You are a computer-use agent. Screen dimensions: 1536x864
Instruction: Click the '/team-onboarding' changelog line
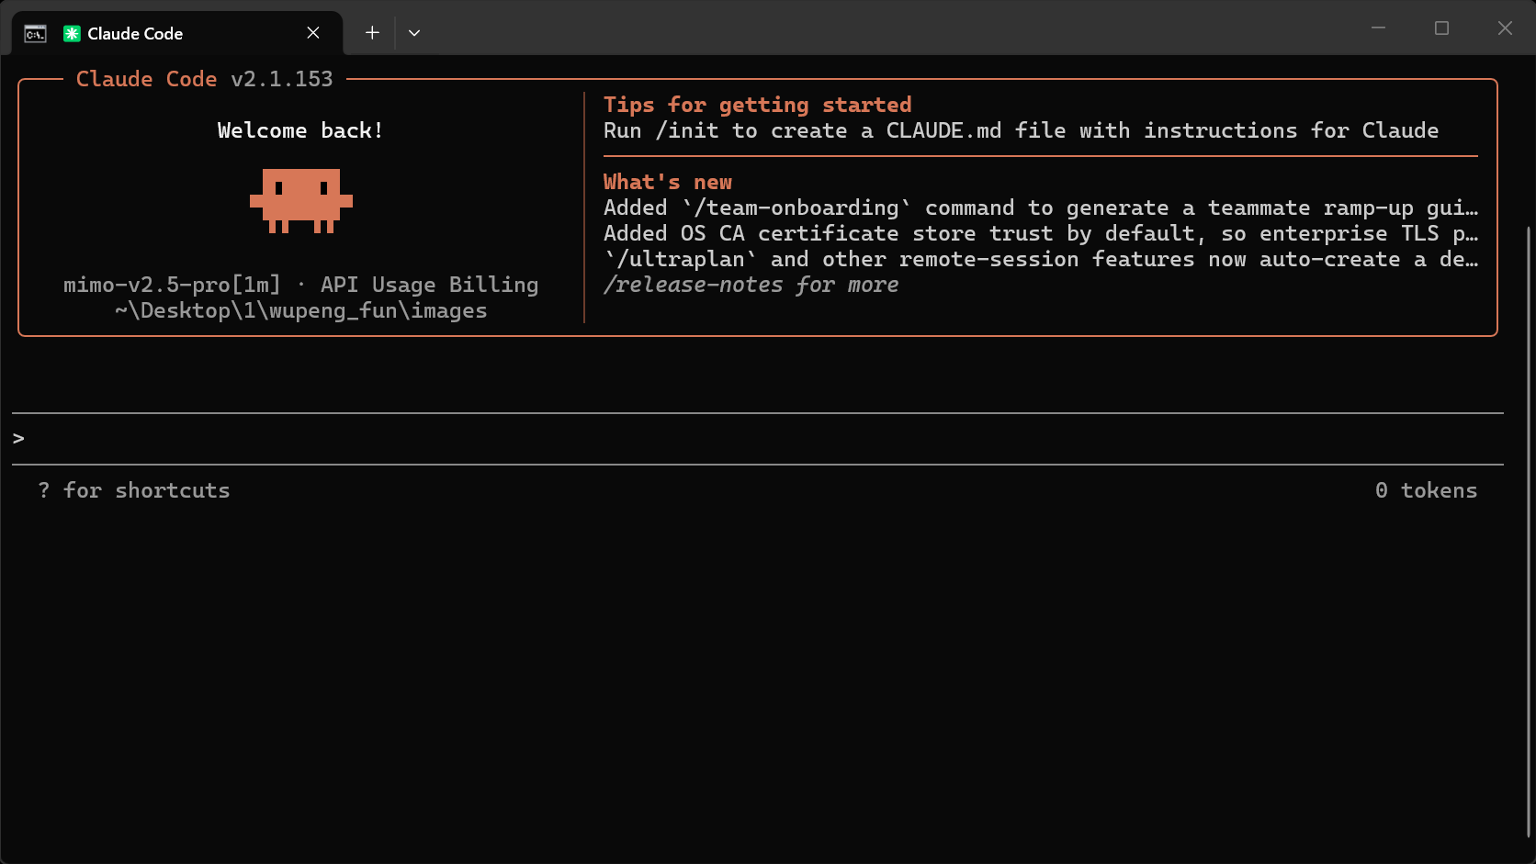(x=1041, y=208)
